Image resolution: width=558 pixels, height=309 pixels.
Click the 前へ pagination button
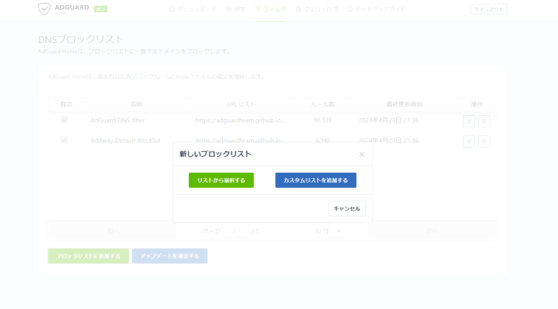coord(113,231)
